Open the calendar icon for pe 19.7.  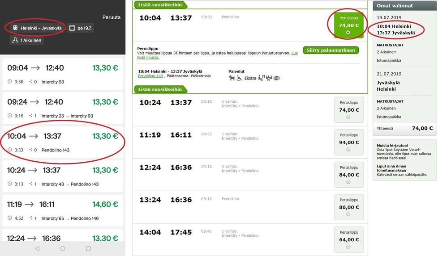72,28
